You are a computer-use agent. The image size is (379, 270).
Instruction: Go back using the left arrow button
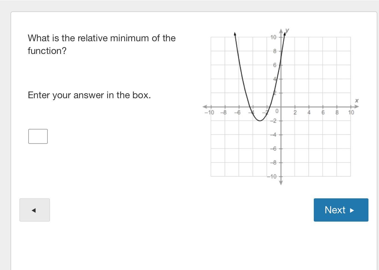tap(35, 210)
